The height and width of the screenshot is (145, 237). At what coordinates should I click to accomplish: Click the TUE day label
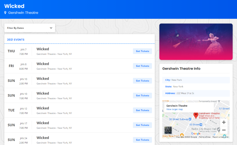[11, 110]
